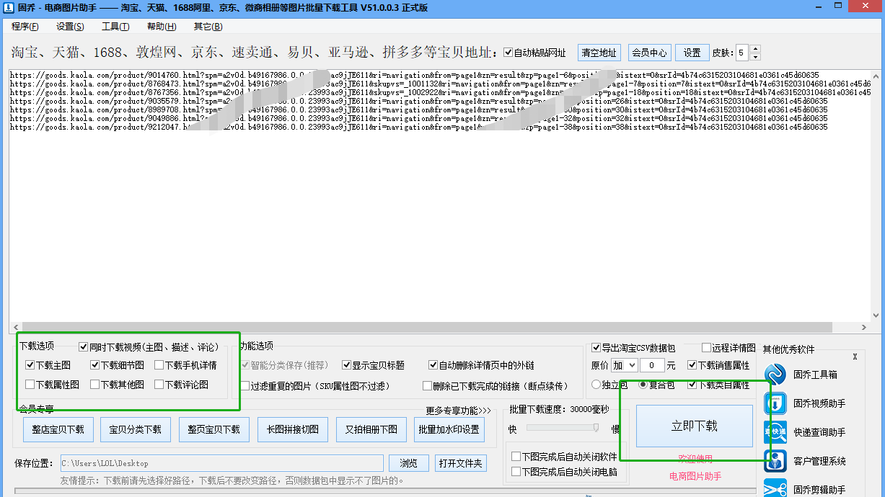Select the 独立包 radio button
Viewport: 885px width, 497px height.
(x=596, y=385)
